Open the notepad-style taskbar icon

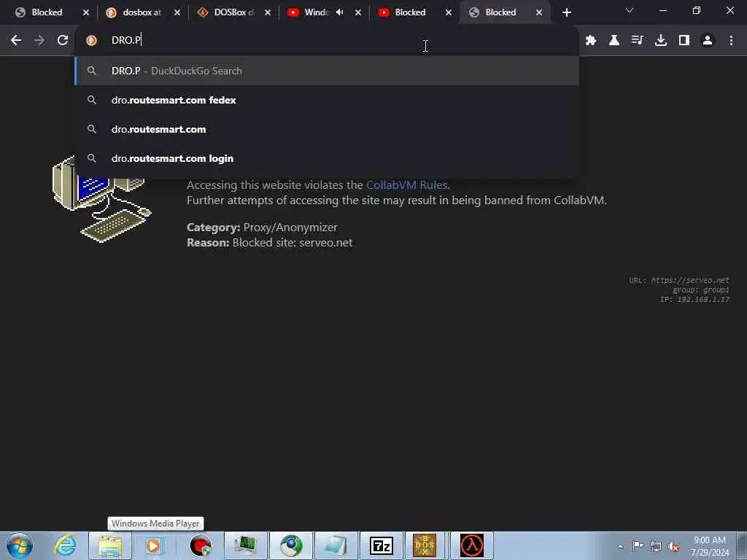point(336,545)
